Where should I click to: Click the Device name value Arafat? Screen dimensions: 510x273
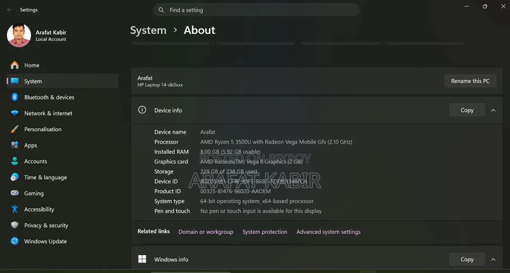coord(208,132)
